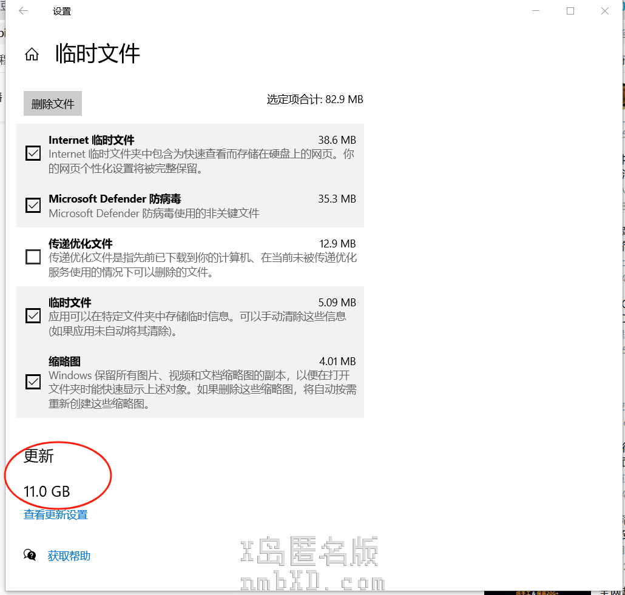Click the chat bubble help icon
This screenshot has height=595, width=625.
tap(30, 555)
